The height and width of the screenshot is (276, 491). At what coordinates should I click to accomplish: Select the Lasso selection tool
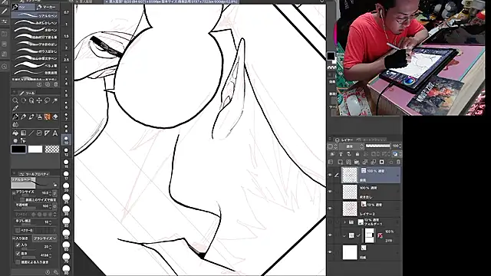coord(48,100)
